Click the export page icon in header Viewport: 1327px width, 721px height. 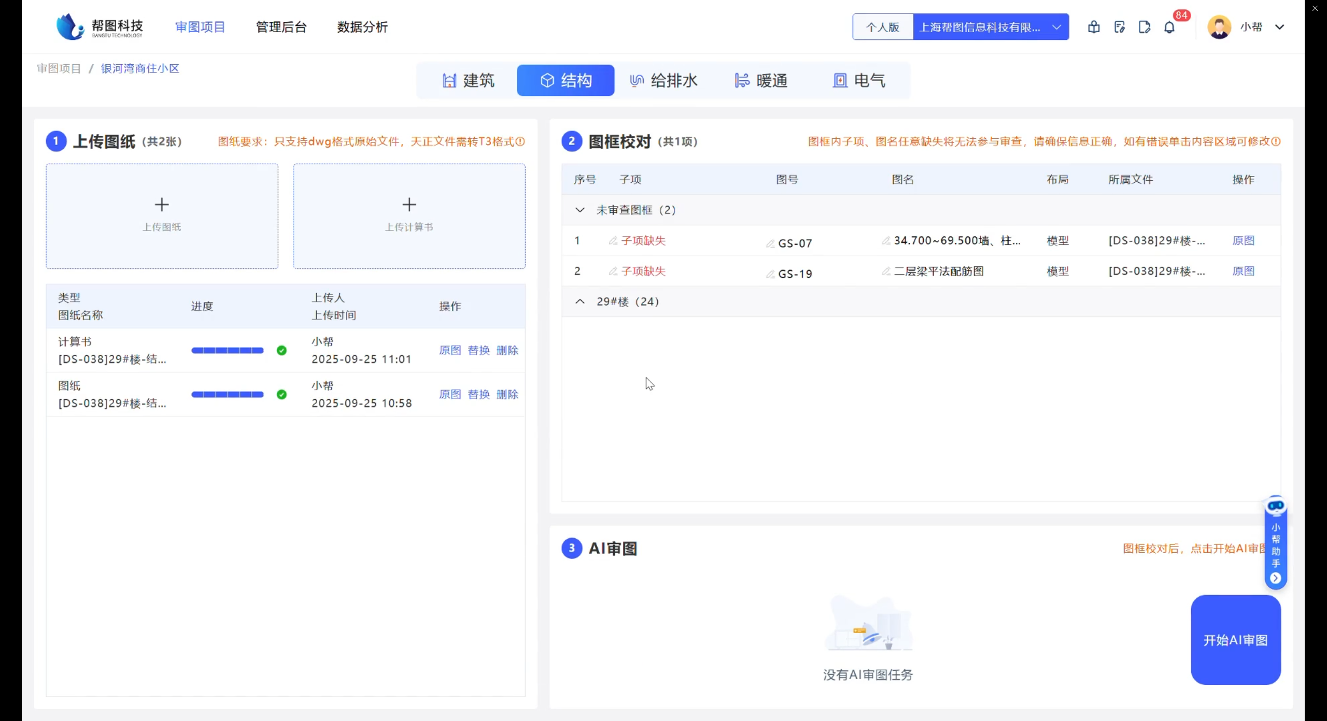click(1144, 27)
